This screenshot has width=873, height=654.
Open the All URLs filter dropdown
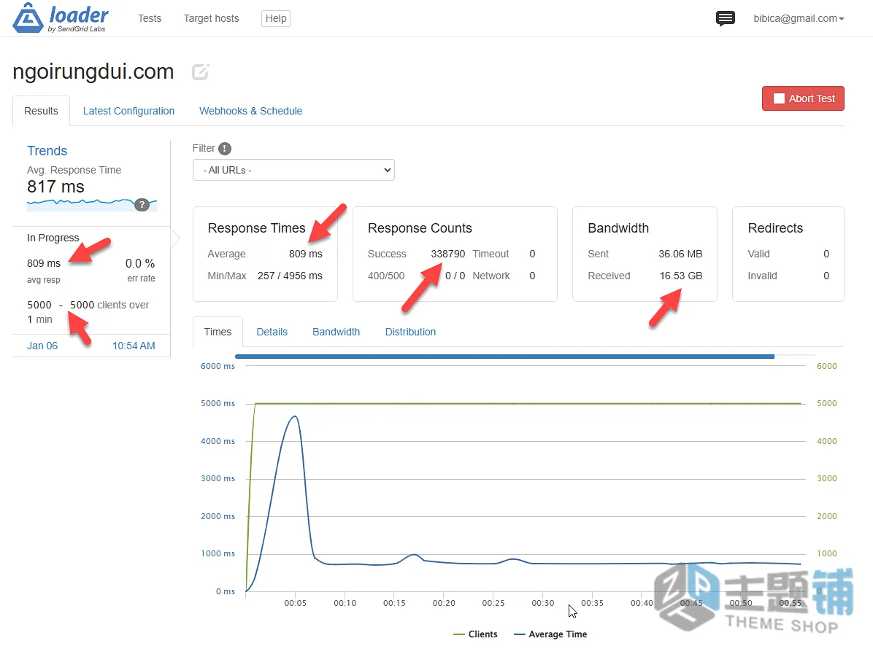click(293, 170)
